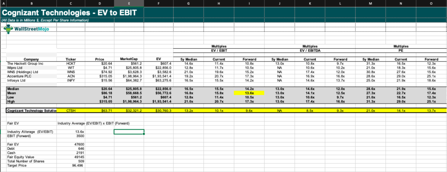Select column K header

310,3
